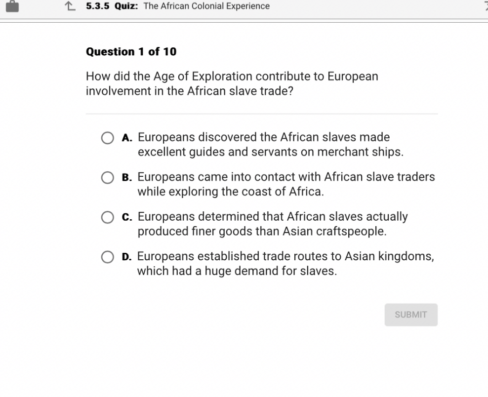Click the SUBMIT button
Viewport: 488px width, 397px height.
click(x=411, y=315)
